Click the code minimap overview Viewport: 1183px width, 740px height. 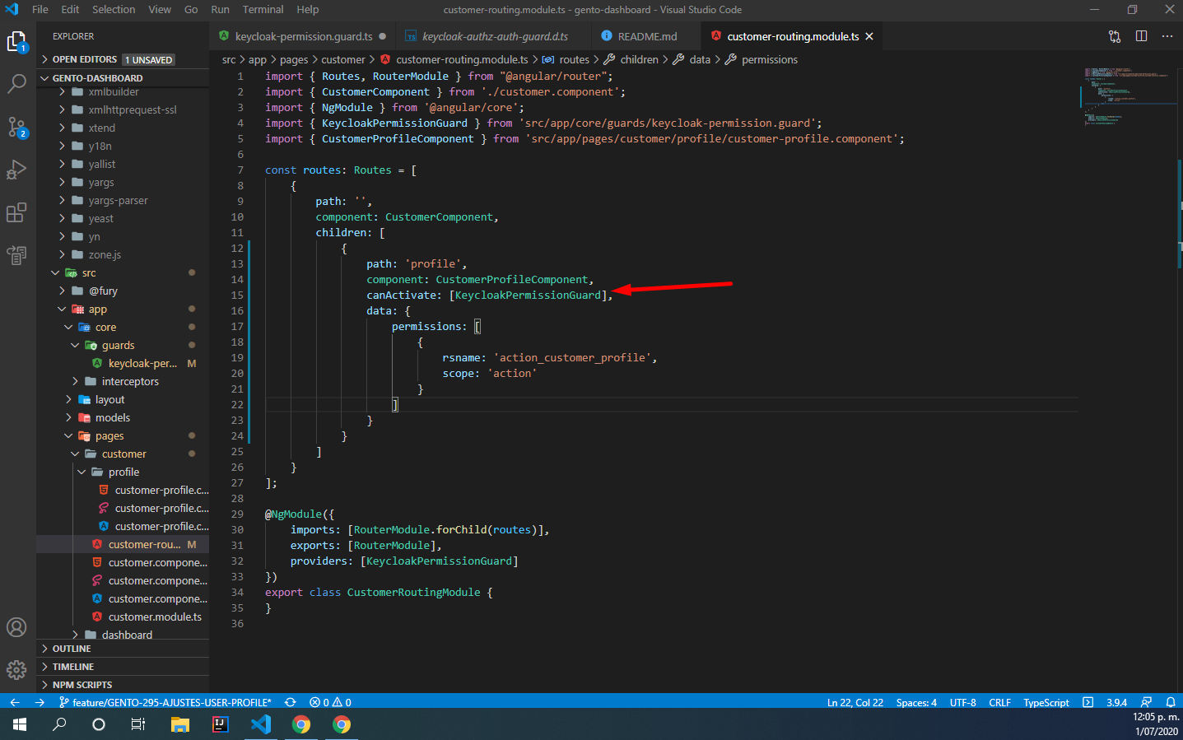click(x=1128, y=97)
